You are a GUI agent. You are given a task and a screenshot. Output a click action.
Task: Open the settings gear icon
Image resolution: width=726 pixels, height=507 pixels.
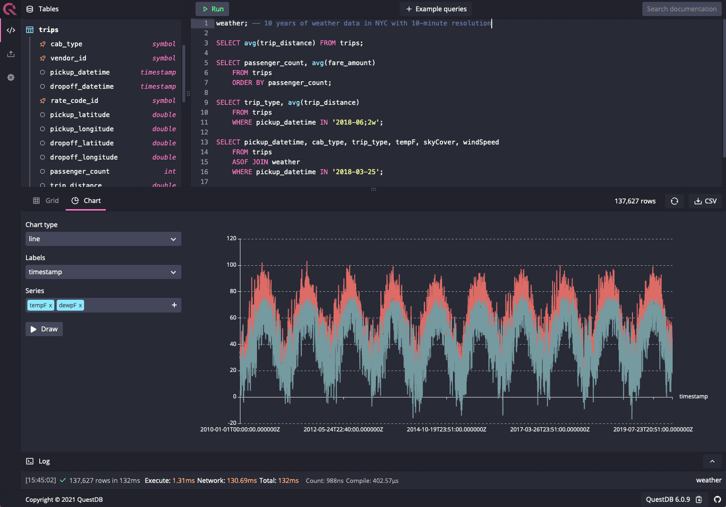(11, 77)
